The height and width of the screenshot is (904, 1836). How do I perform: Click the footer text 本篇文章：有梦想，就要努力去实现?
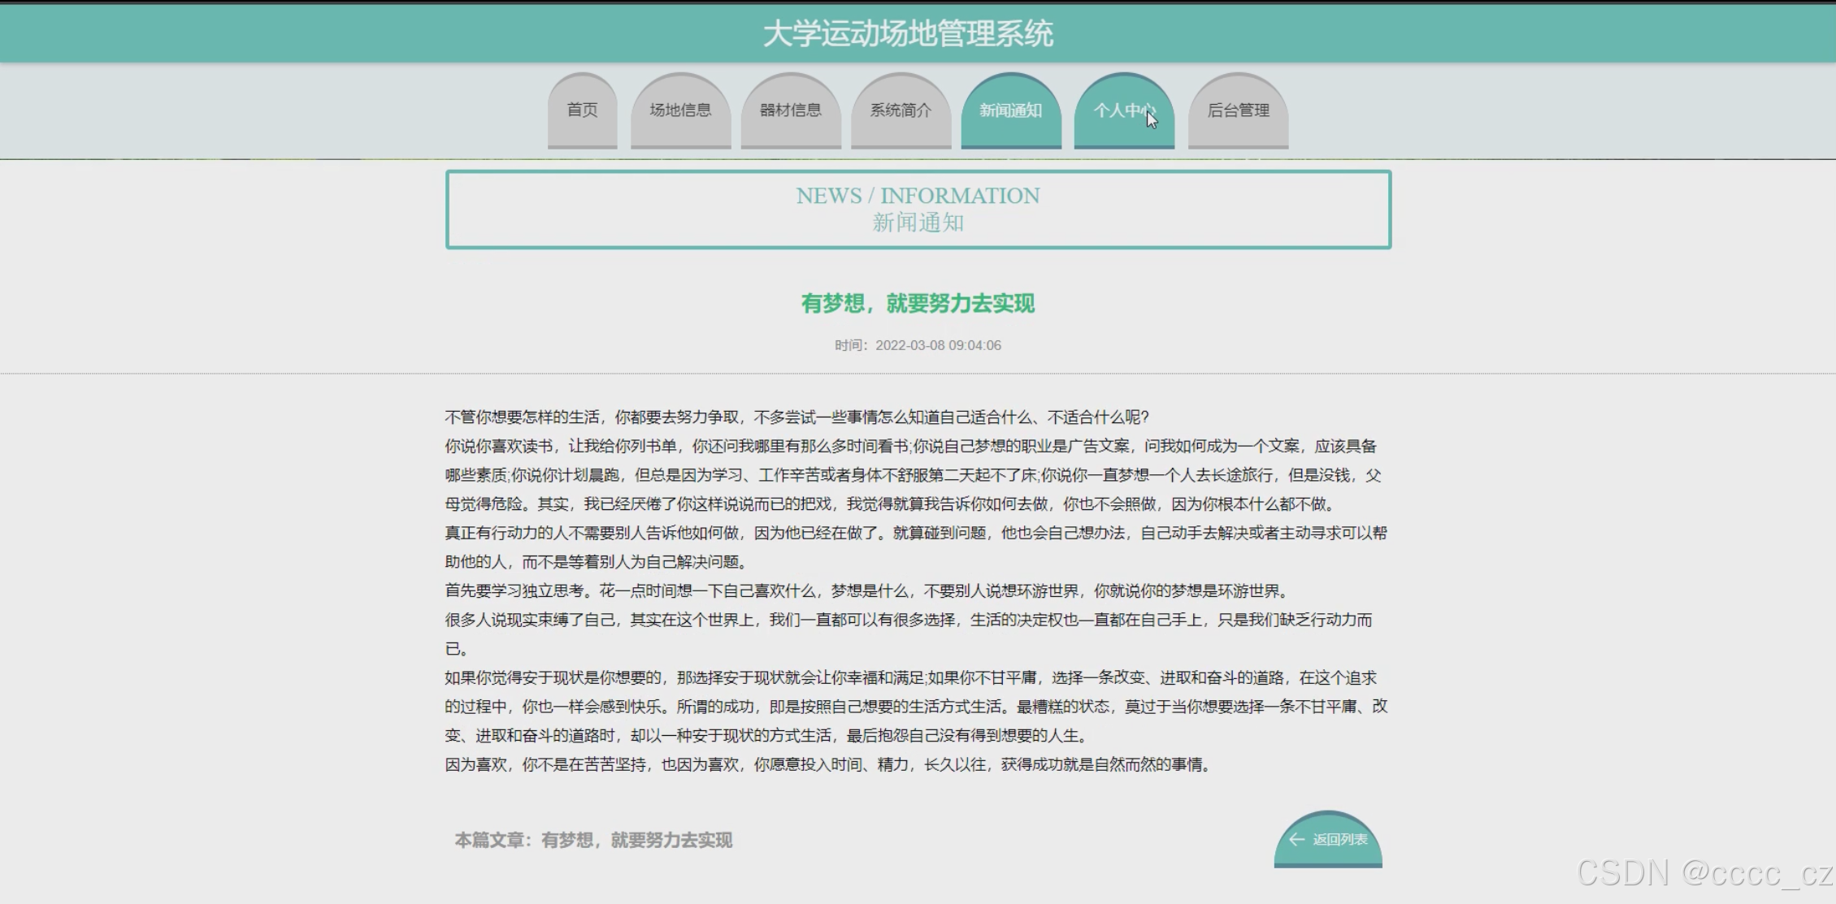click(x=593, y=840)
